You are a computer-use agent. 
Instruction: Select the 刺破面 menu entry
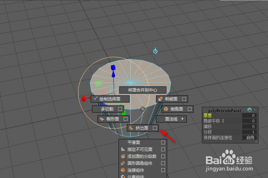pyautogui.click(x=171, y=99)
